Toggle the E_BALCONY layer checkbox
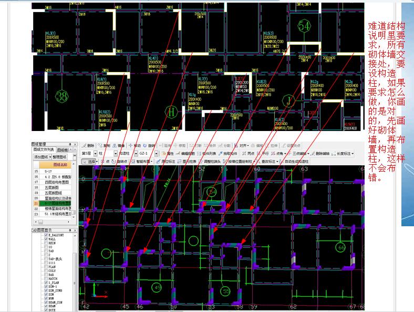 46,235
